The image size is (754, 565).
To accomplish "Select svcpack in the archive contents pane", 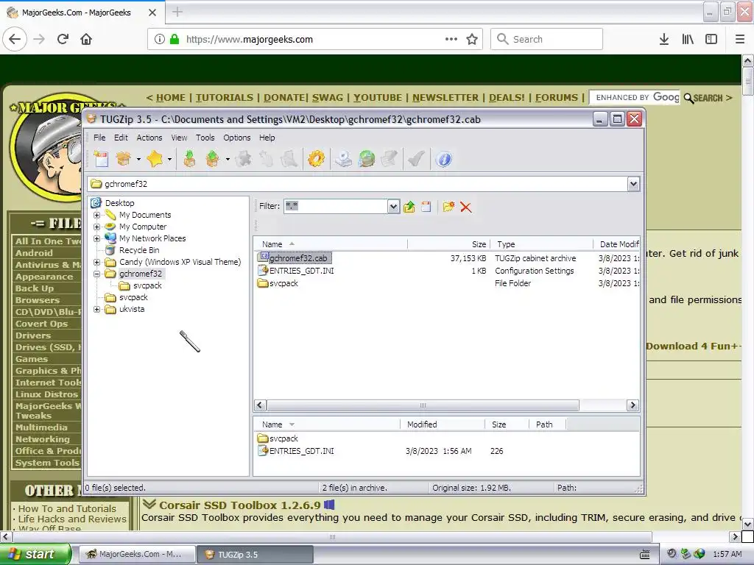I will tap(283, 438).
